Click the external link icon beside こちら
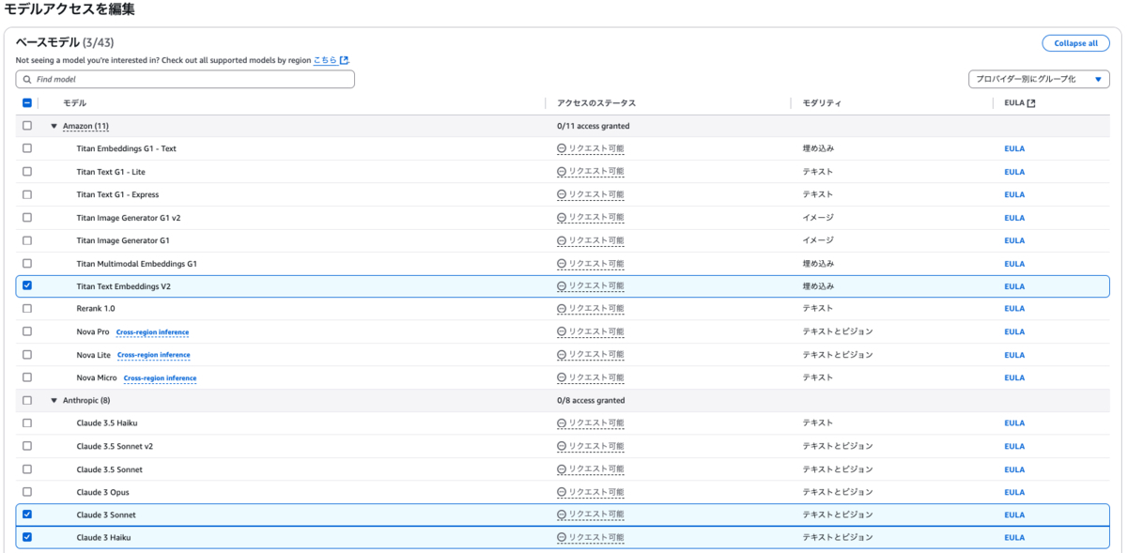 pos(344,60)
